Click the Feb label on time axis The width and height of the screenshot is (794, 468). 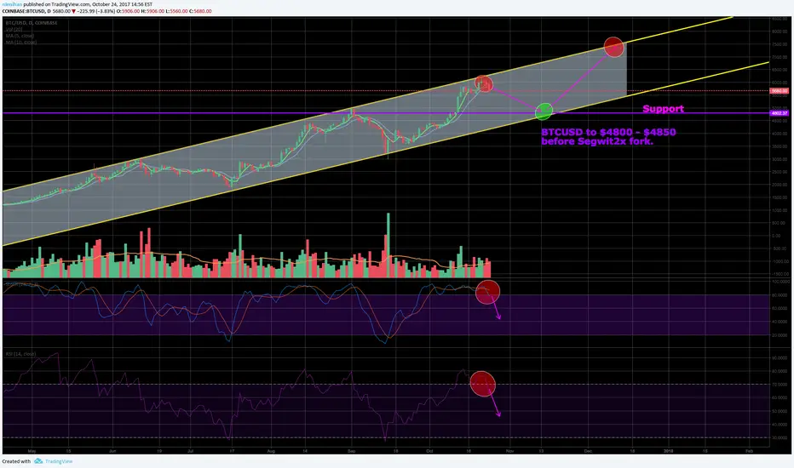(749, 451)
